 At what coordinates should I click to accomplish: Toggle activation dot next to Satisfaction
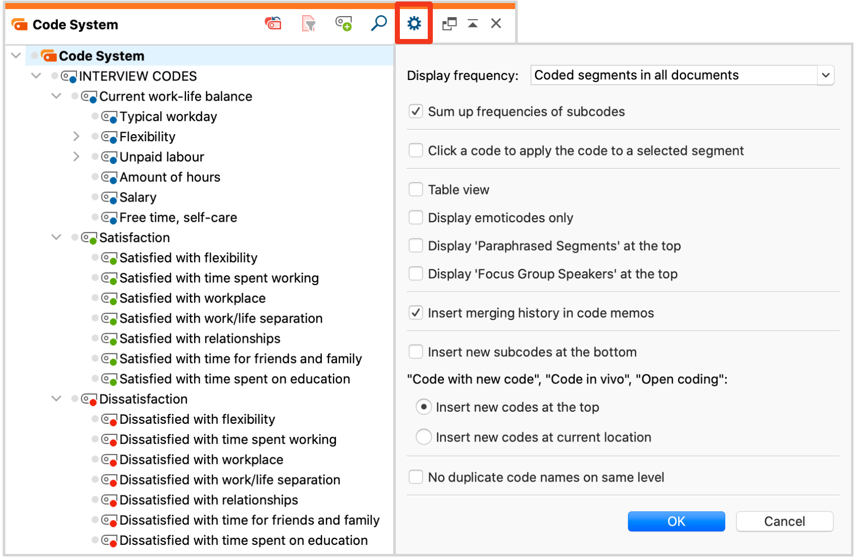pyautogui.click(x=75, y=237)
